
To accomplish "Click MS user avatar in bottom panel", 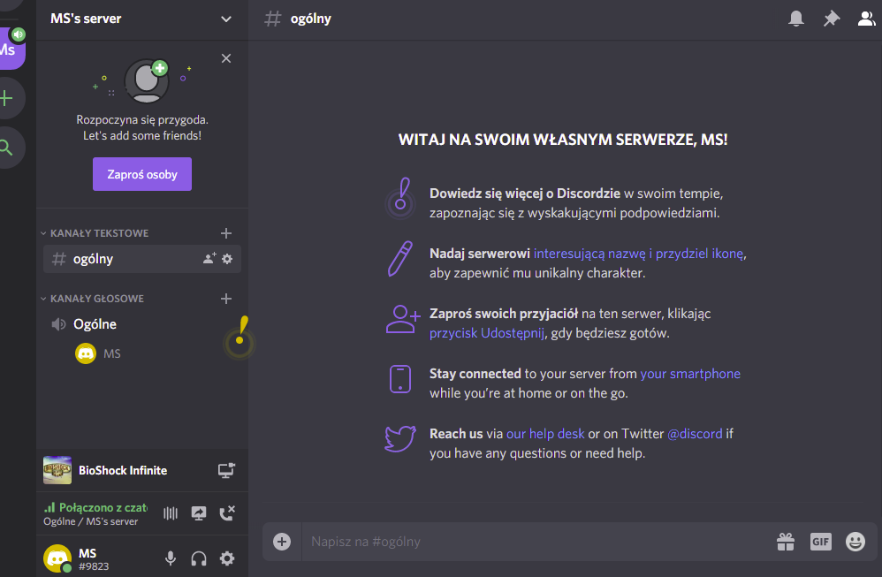I will pyautogui.click(x=57, y=558).
